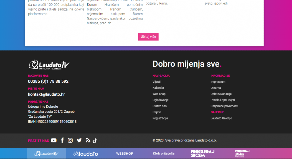Click the kontakt@laudato.hr email link
Image resolution: width=292 pixels, height=159 pixels.
(x=46, y=94)
